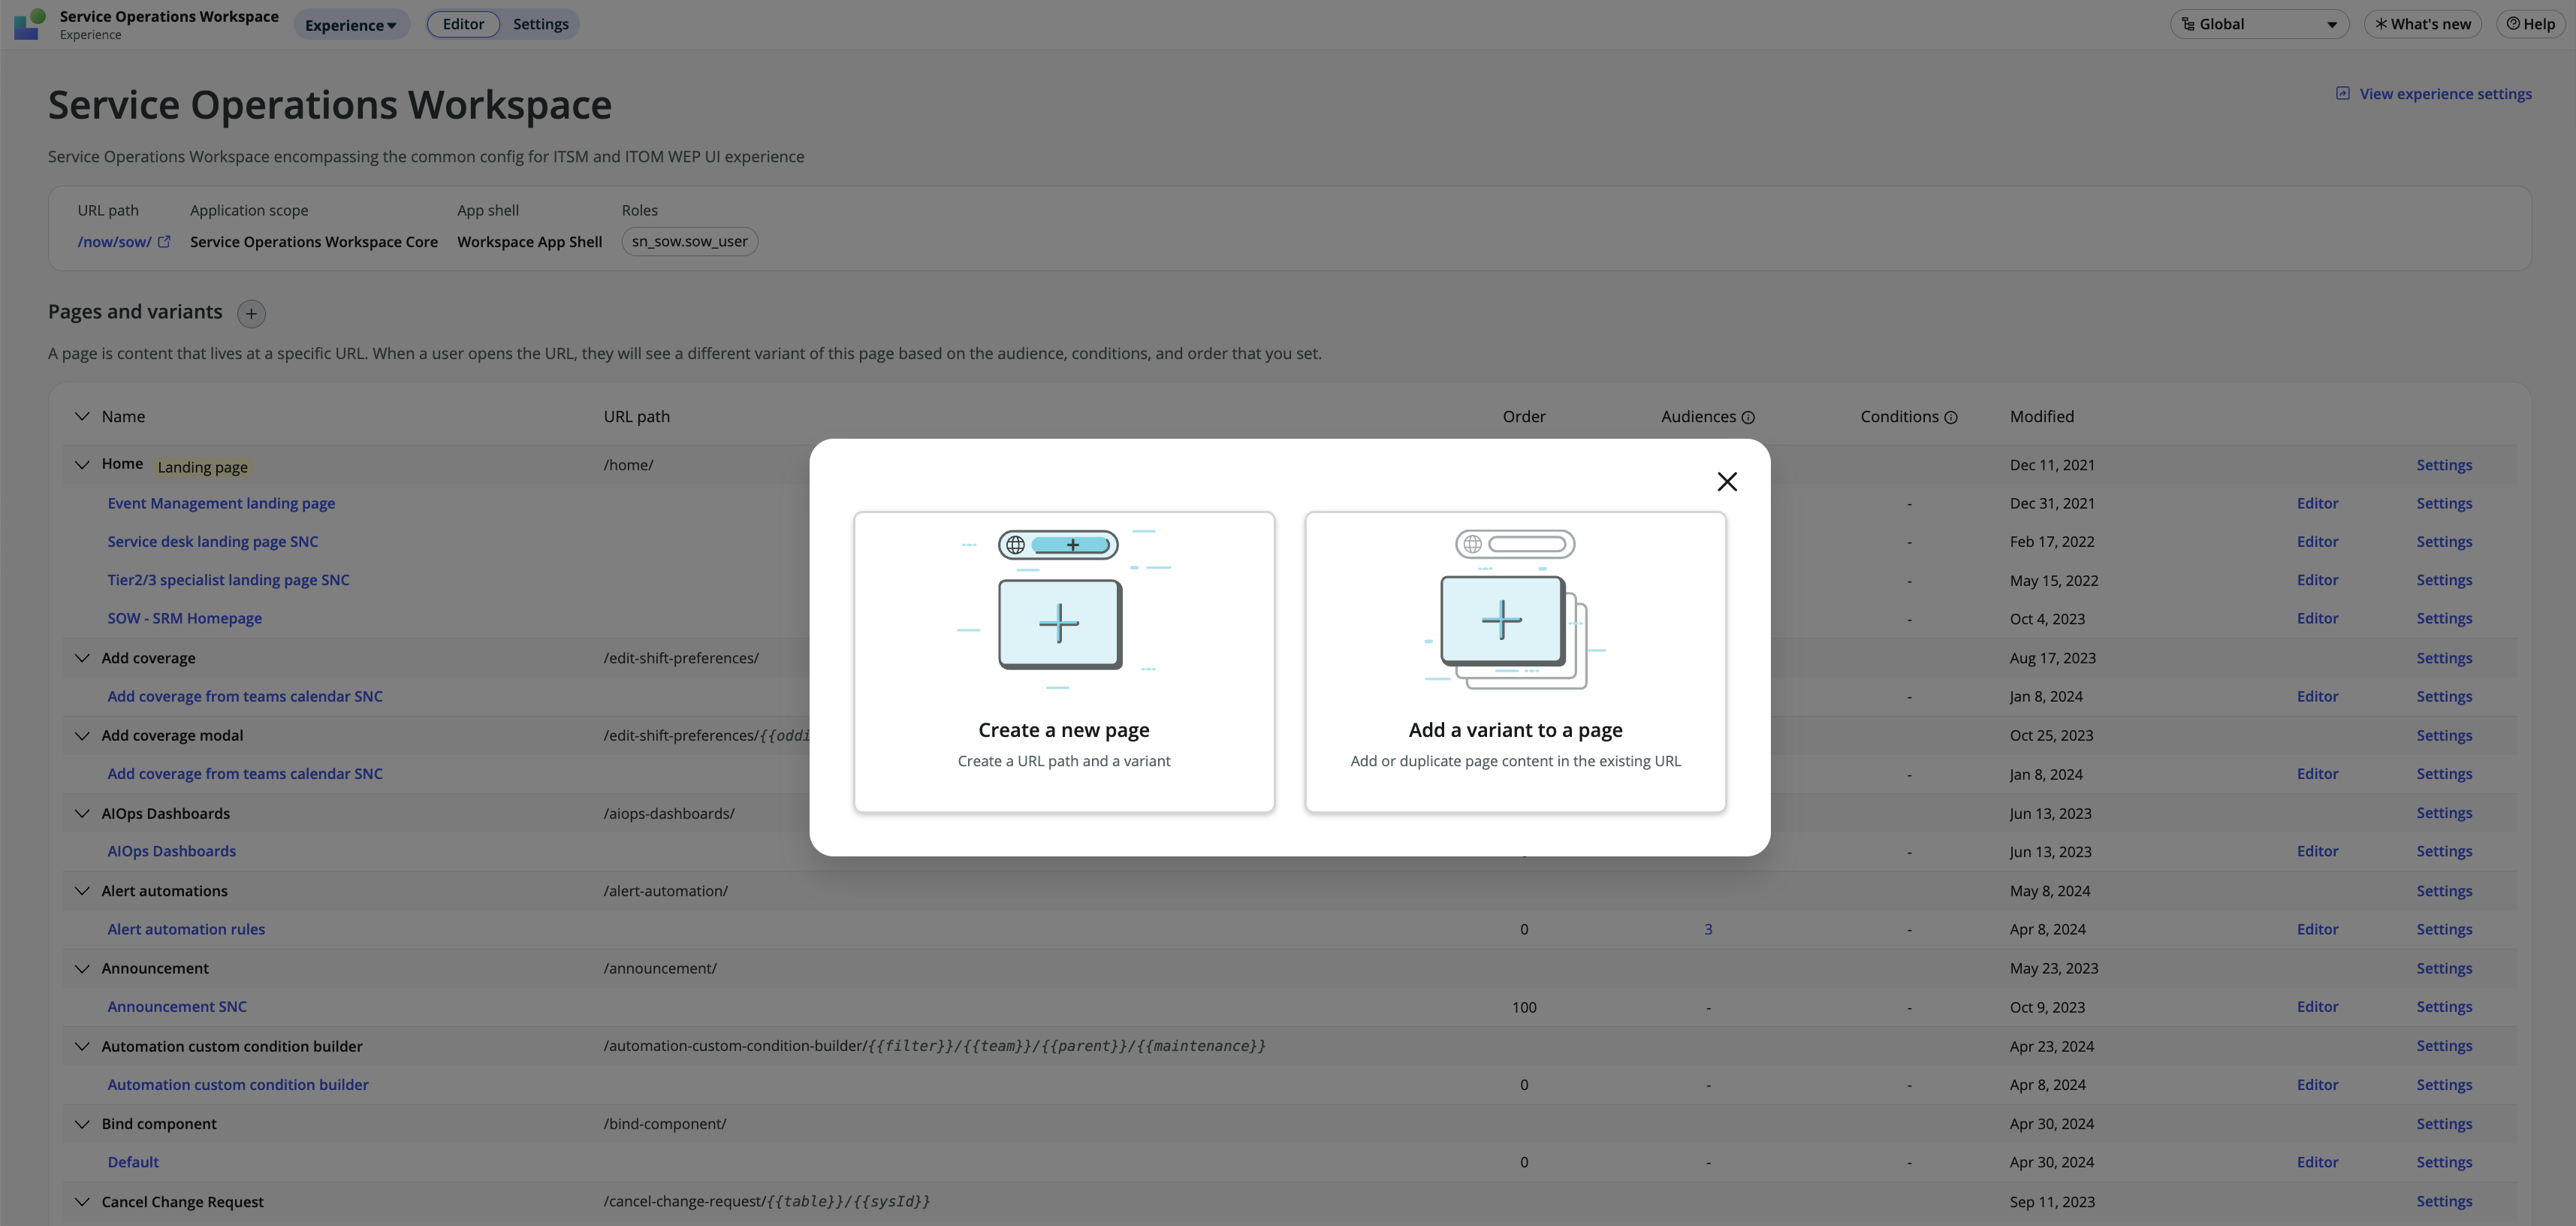Click the Conditions info icon
Viewport: 2576px width, 1226px height.
(1950, 418)
